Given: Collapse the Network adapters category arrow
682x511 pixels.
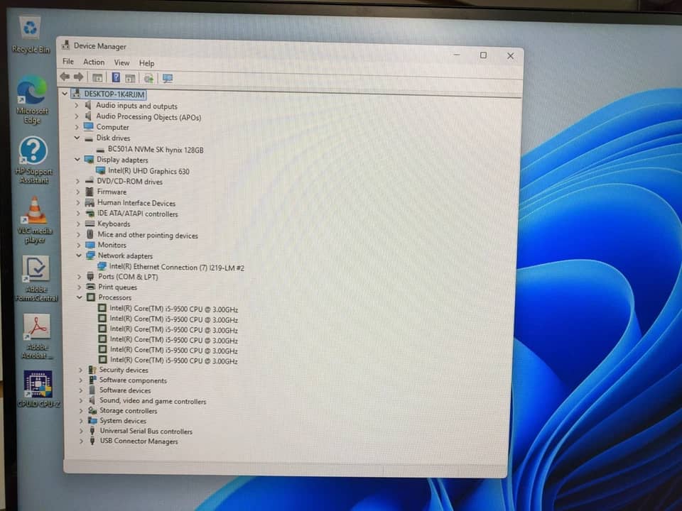Looking at the screenshot, I should click(x=79, y=255).
